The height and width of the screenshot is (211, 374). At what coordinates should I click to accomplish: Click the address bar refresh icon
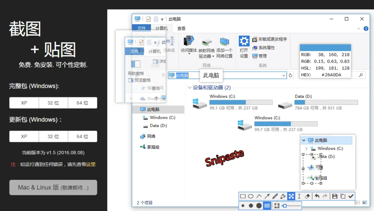point(290,75)
